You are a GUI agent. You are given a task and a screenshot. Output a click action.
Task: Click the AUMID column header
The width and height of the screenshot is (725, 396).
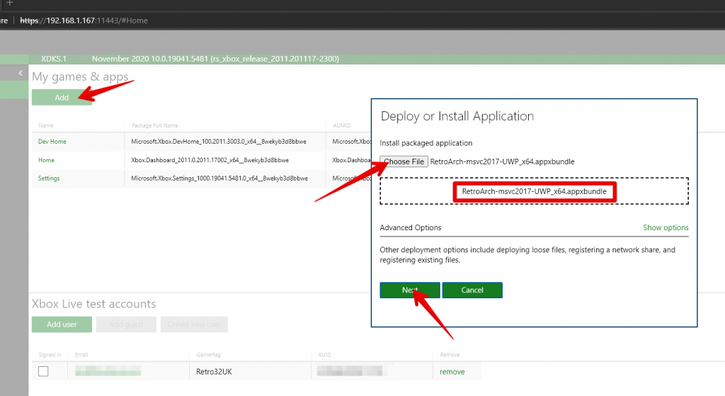point(342,125)
